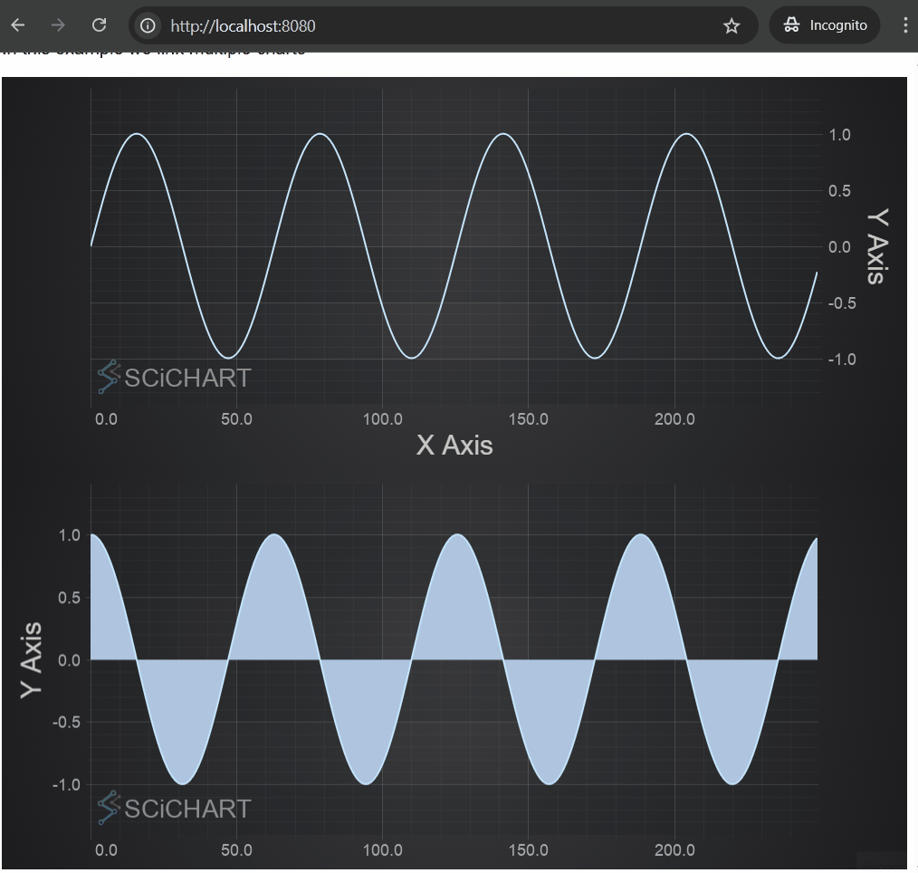Click the Incognito indicator button
Viewport: 918px width, 873px height.
[x=825, y=25]
